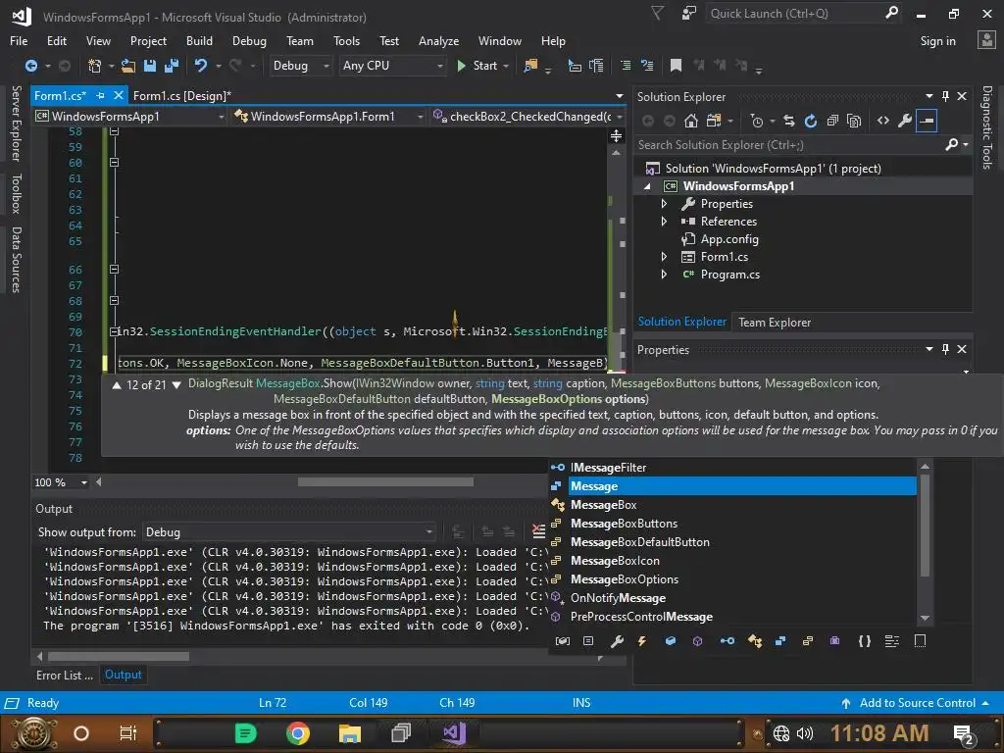Open the Show output from Debug dropdown
This screenshot has height=753, width=1004.
coord(289,532)
